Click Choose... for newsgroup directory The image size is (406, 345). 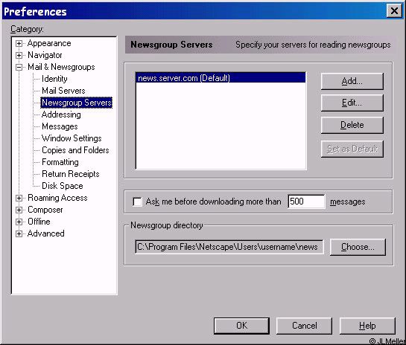(358, 247)
